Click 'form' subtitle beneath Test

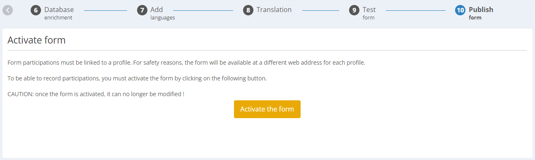[x=368, y=17]
